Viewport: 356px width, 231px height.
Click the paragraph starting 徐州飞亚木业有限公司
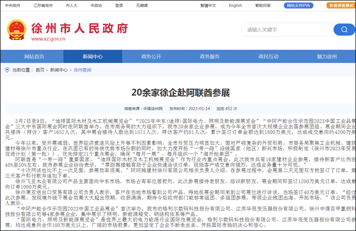(x=180, y=184)
